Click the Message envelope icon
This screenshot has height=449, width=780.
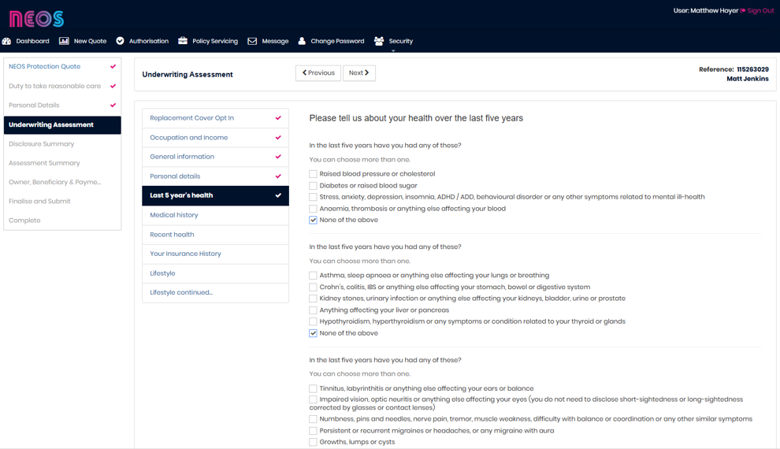click(252, 41)
